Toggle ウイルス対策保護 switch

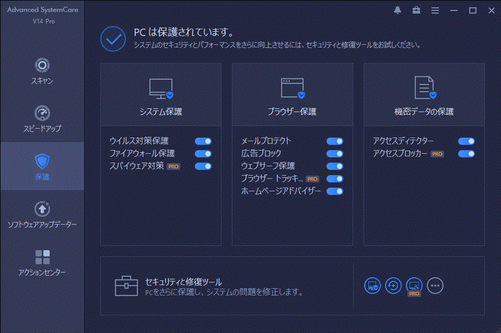coord(203,141)
